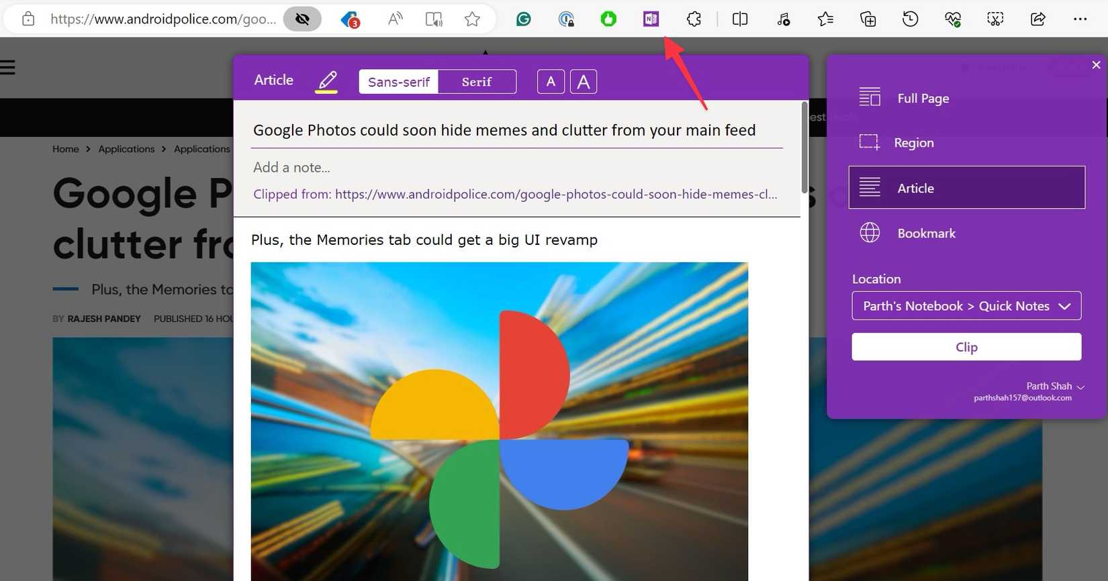Switch font to Sans-serif

tap(398, 82)
